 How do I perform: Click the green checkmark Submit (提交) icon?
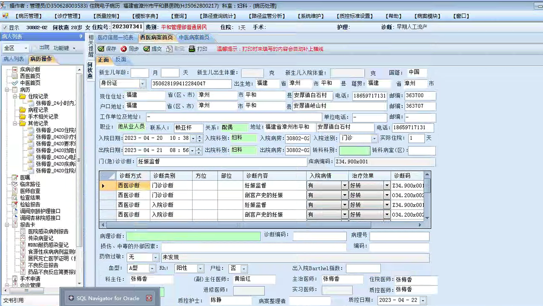[147, 49]
